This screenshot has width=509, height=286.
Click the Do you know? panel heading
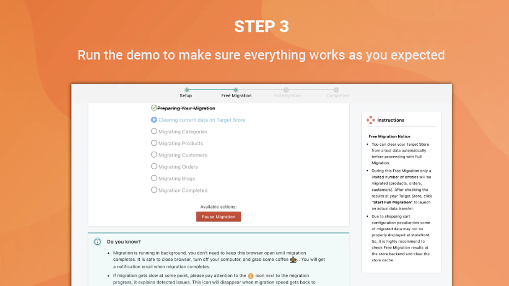tap(124, 242)
